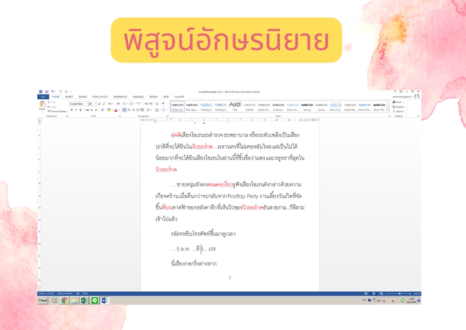Click the Text Effects icon

click(x=102, y=110)
